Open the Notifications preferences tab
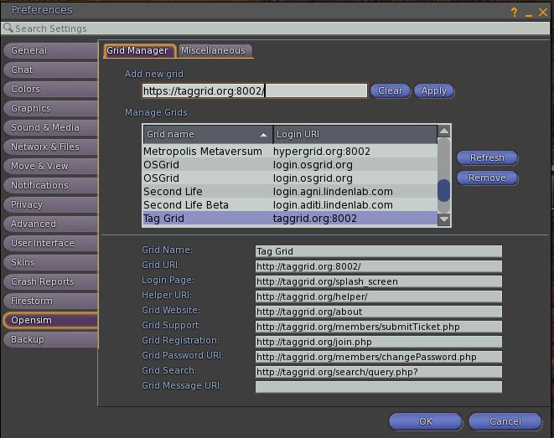Image resolution: width=554 pixels, height=438 pixels. pyautogui.click(x=50, y=185)
